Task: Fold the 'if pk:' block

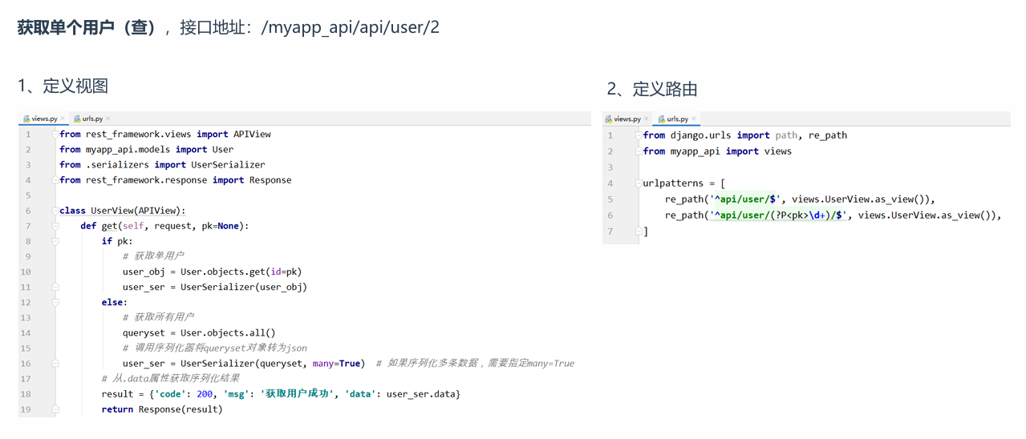Action: 55,241
